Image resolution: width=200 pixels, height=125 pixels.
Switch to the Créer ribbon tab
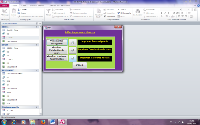pos(23,5)
